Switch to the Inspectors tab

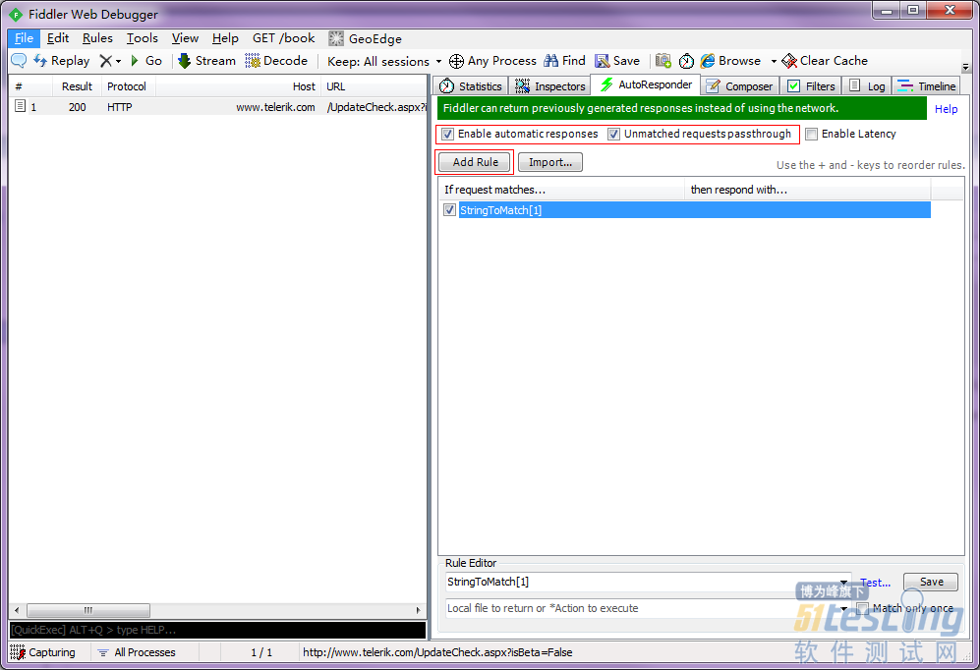(550, 86)
